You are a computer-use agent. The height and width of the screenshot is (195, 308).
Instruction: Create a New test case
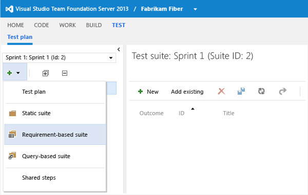click(148, 92)
